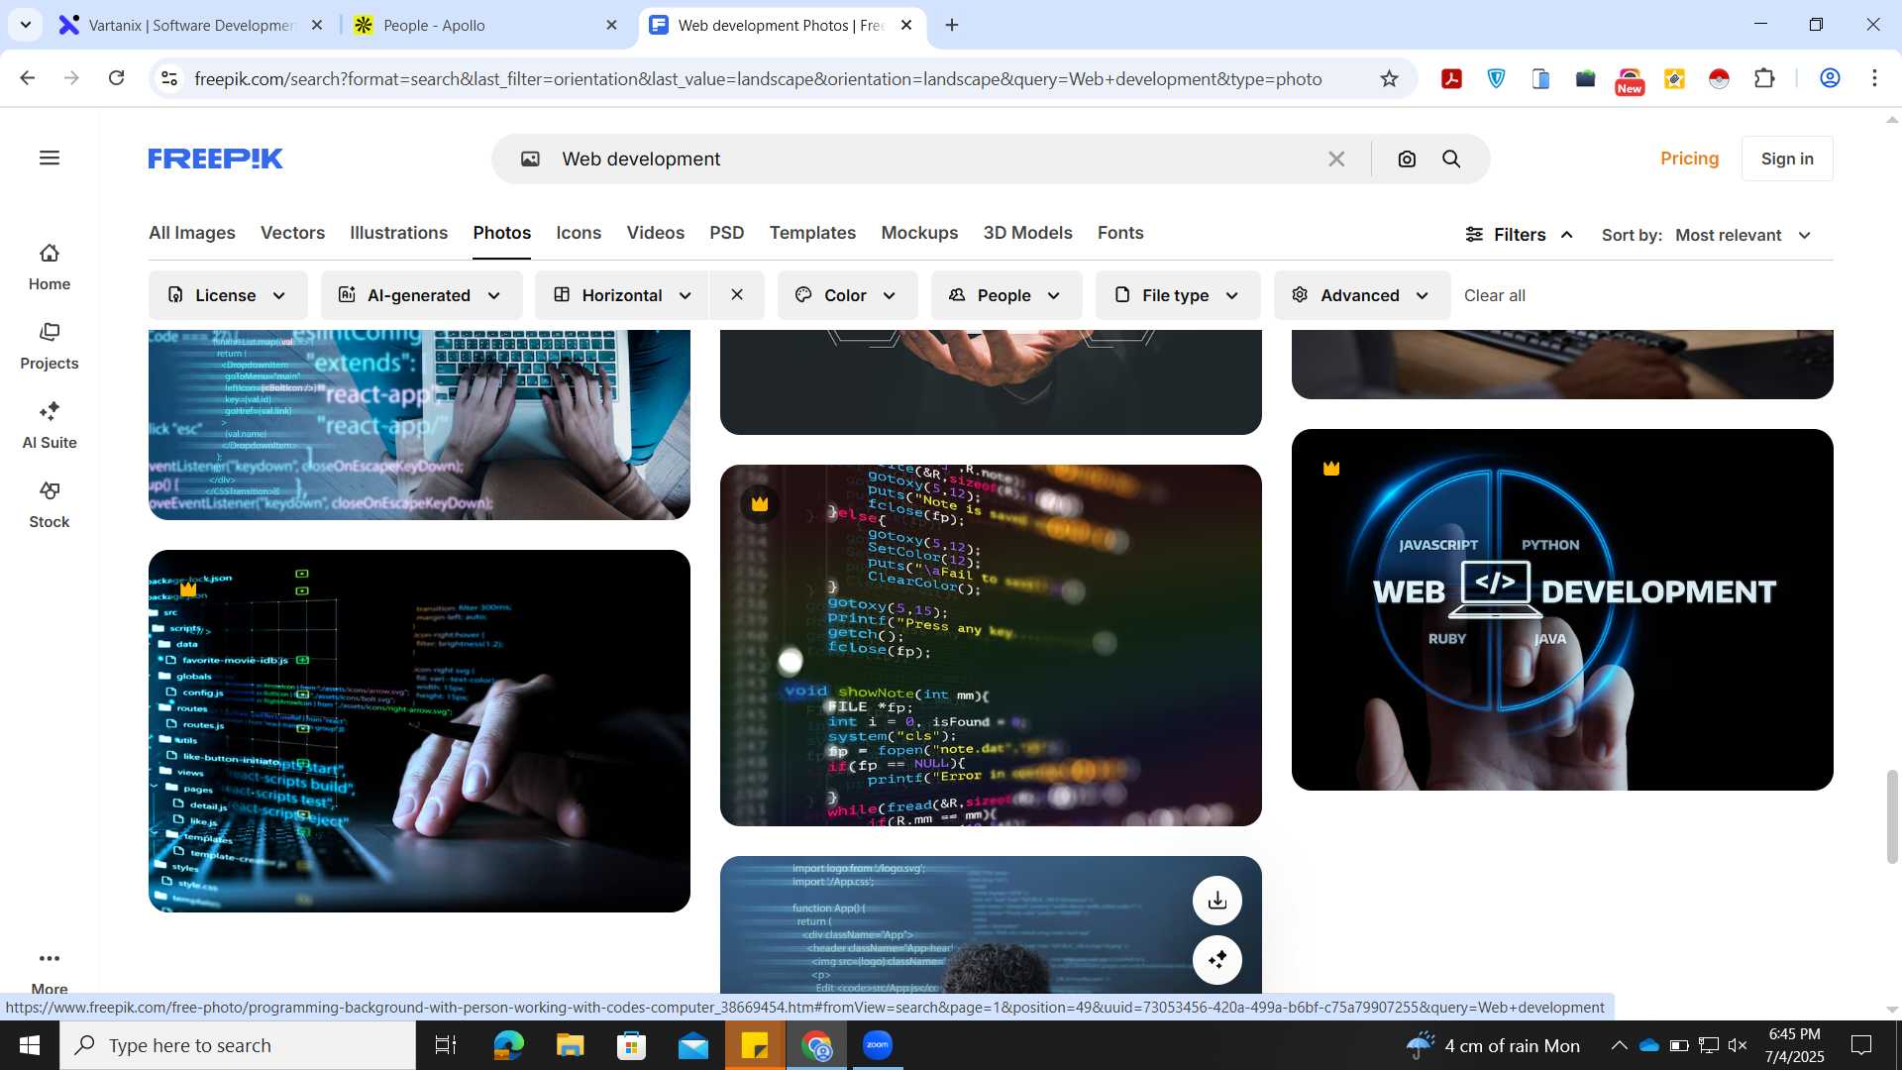Expand the Horizontal orientation dropdown

[622, 294]
